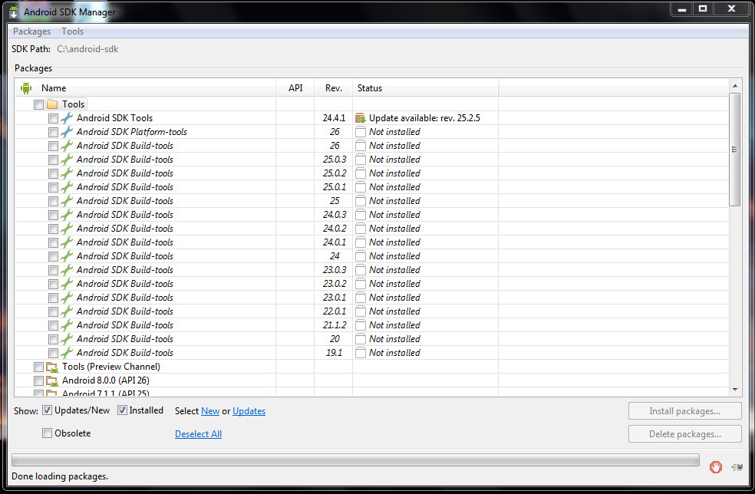Check the Build-tools rev. 25 checkbox
The width and height of the screenshot is (755, 494).
coord(53,201)
